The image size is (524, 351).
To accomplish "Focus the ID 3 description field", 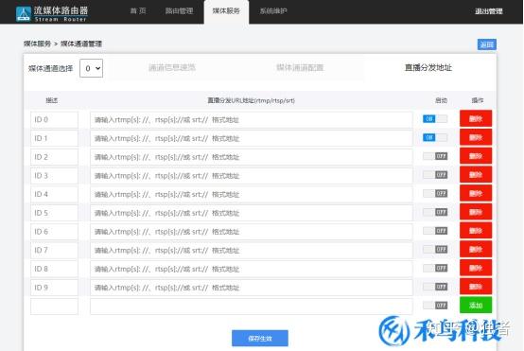I will point(54,176).
